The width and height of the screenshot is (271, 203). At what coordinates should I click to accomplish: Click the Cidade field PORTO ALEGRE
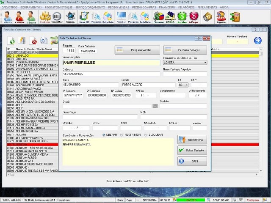[x=149, y=85]
